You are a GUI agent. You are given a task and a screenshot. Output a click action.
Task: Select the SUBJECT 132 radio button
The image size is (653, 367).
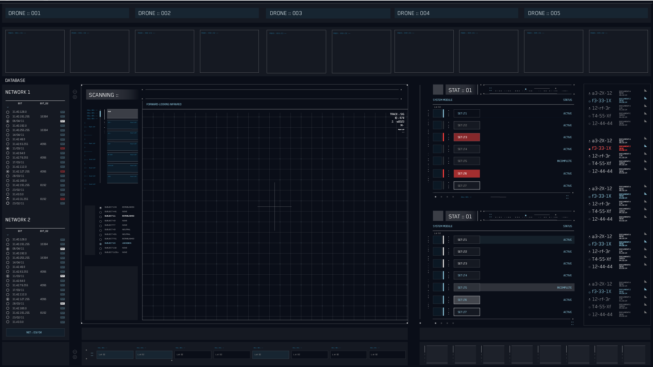(x=100, y=249)
